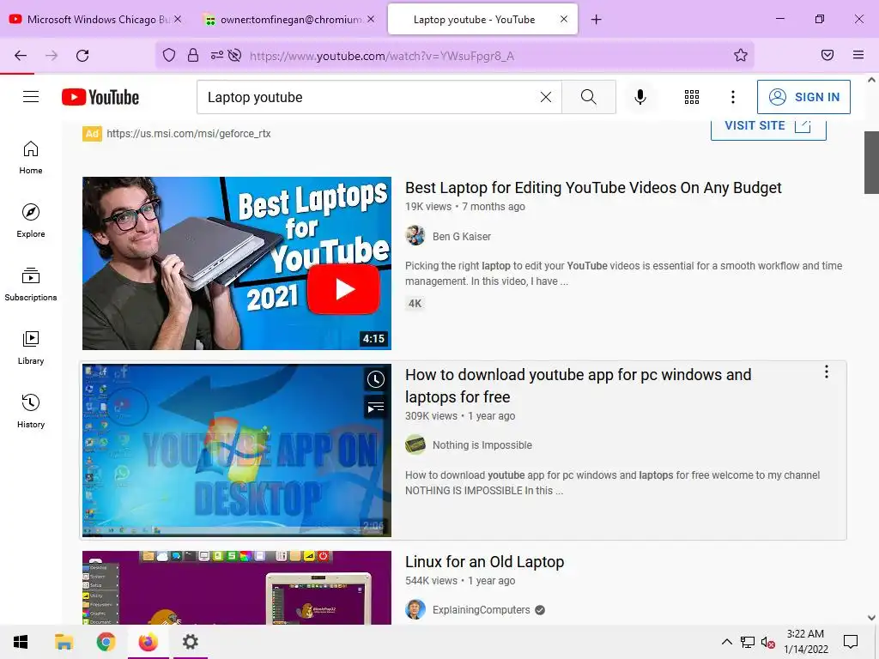Go back in browser history
Image resolution: width=879 pixels, height=659 pixels.
click(x=21, y=56)
